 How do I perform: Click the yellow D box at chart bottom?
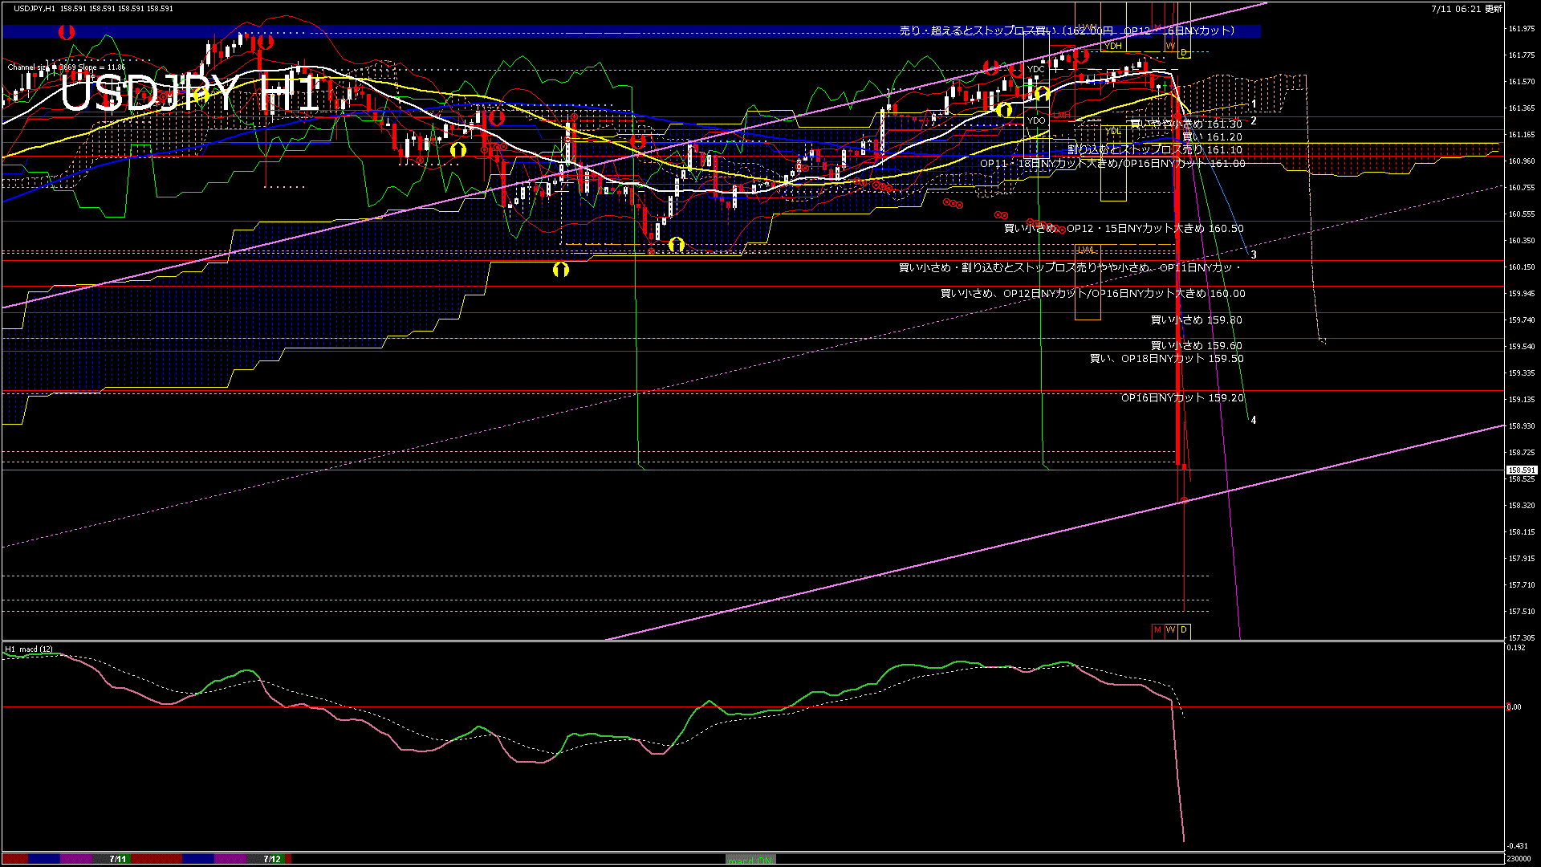point(1184,630)
